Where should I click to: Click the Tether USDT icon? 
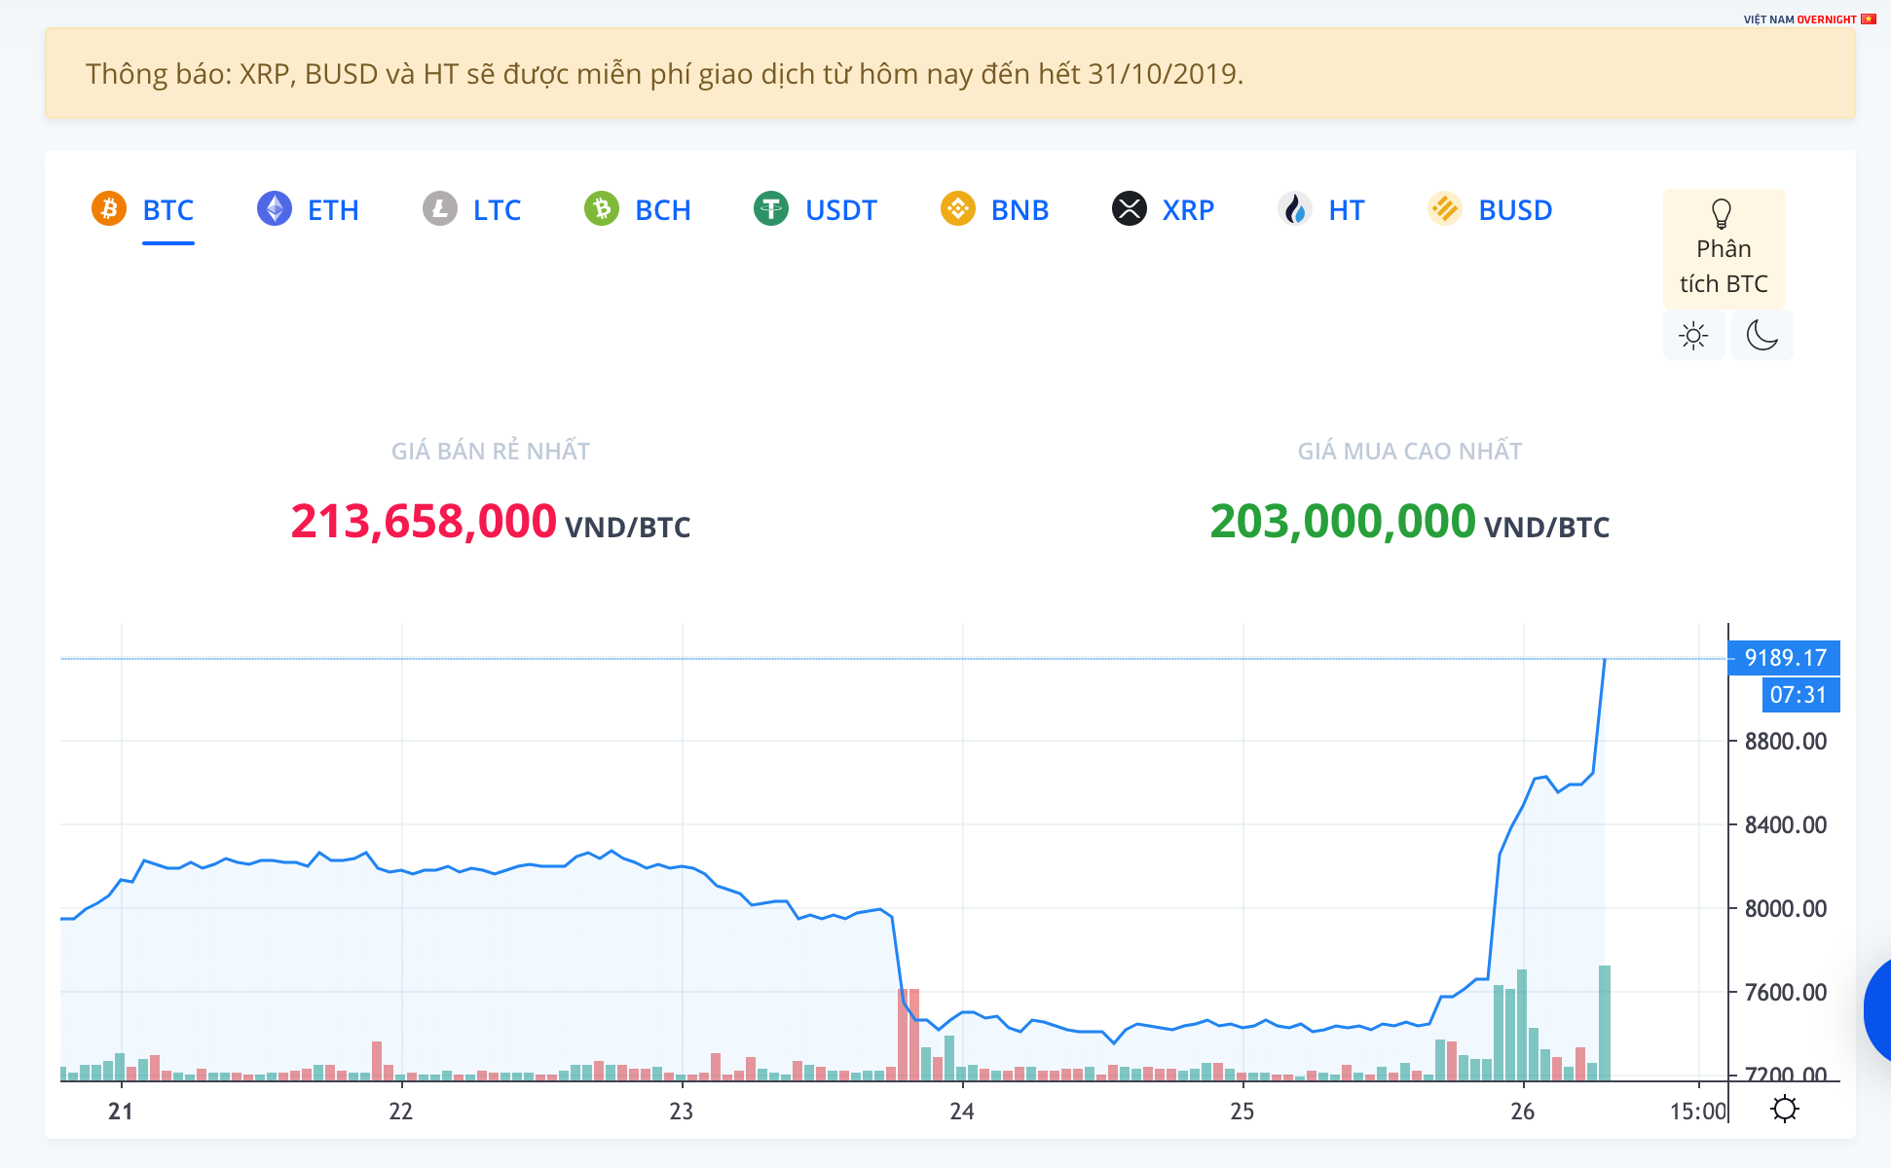[771, 208]
